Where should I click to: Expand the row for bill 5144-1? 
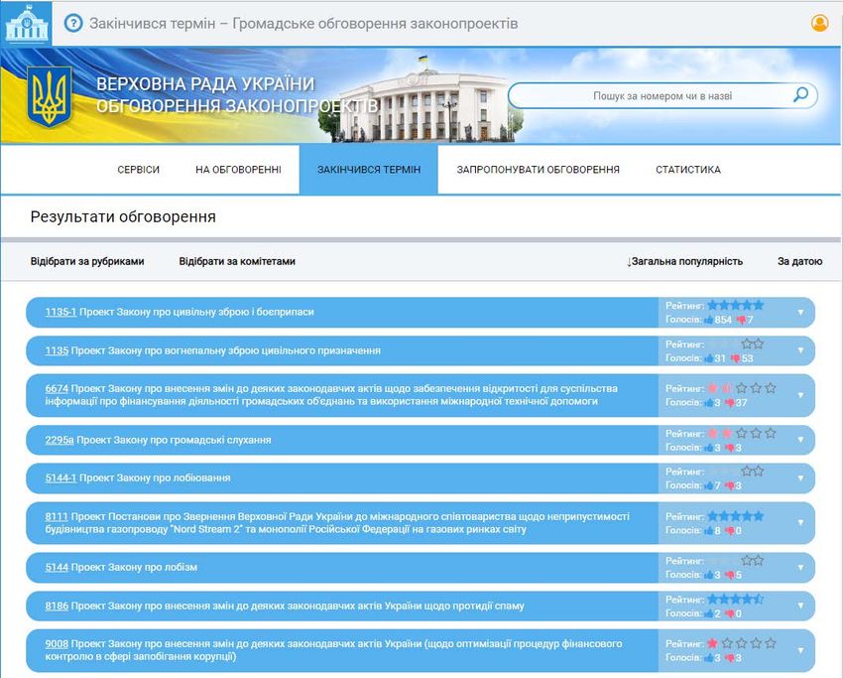click(800, 477)
